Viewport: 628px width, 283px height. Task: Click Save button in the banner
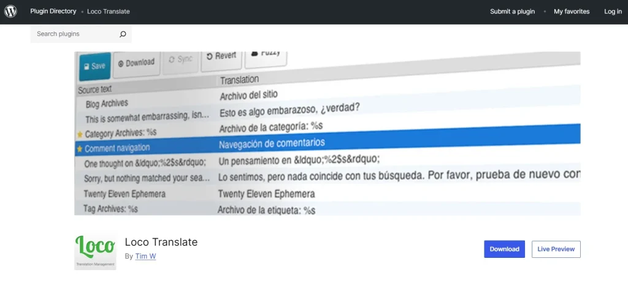[94, 66]
